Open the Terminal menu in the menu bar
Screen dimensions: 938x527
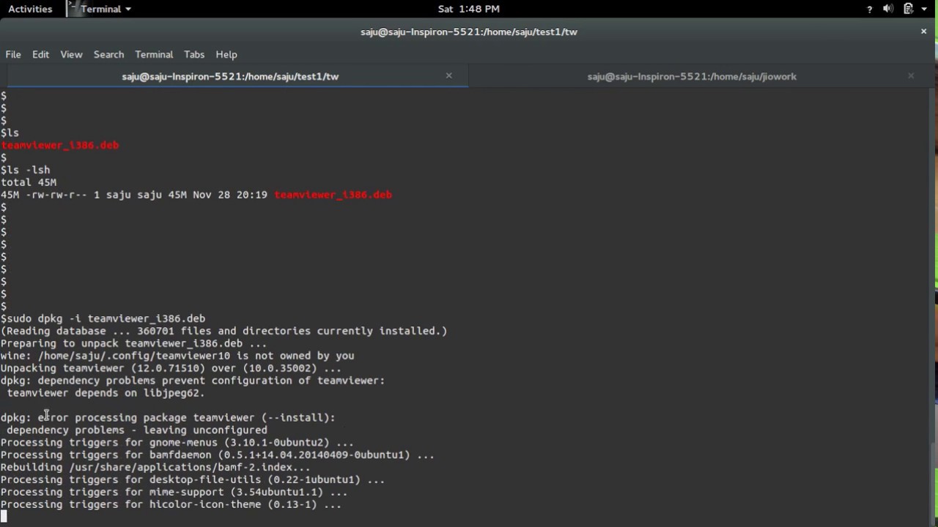click(154, 54)
